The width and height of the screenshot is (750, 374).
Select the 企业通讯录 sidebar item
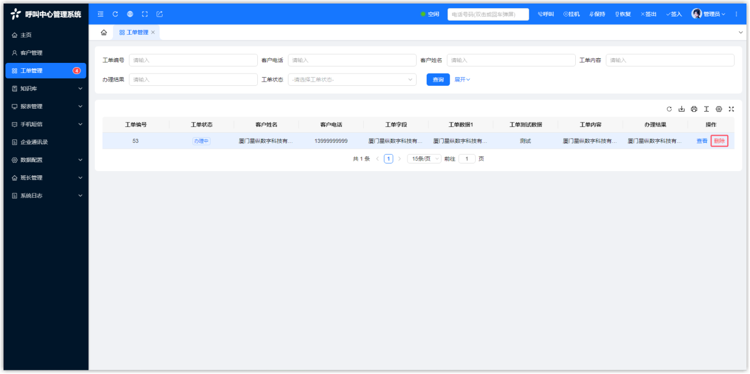coord(34,142)
